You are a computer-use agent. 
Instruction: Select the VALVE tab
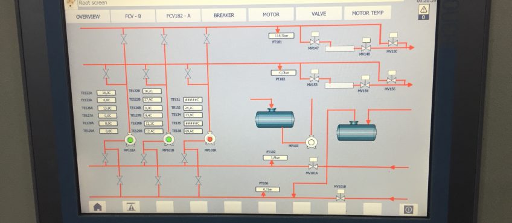tap(318, 14)
